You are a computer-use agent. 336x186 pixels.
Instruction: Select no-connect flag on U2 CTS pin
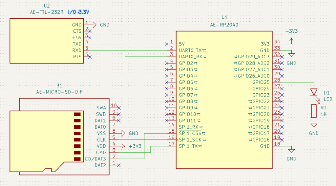coord(90,31)
